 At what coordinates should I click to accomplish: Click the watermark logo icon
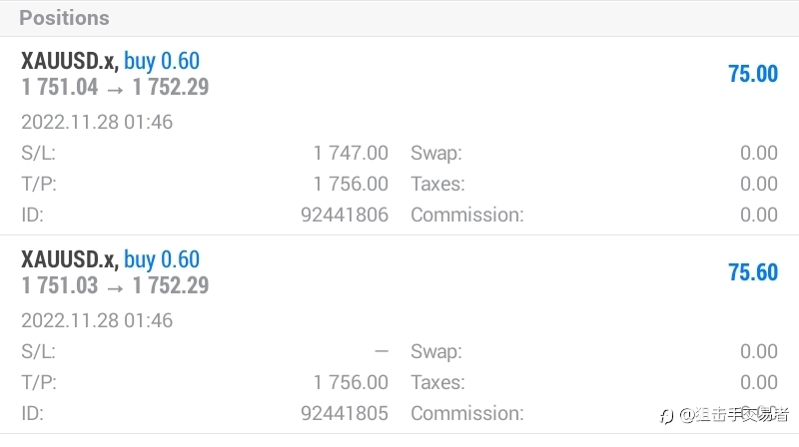(666, 416)
